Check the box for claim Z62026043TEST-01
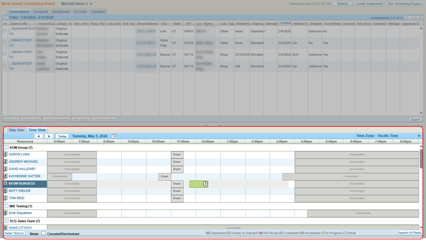The height and width of the screenshot is (242, 426). click(x=4, y=31)
